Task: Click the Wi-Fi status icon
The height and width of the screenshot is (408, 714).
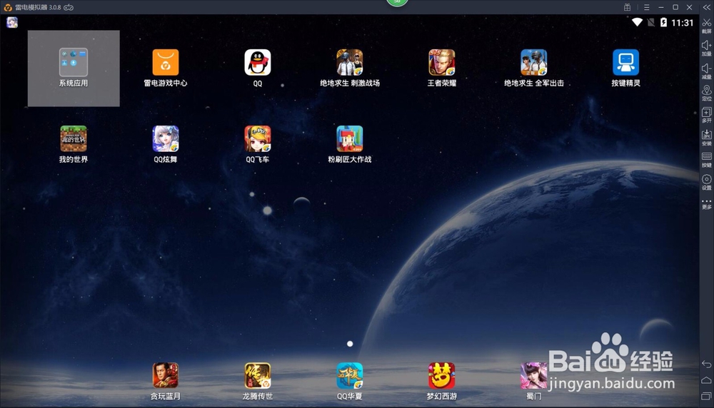Action: pos(637,22)
